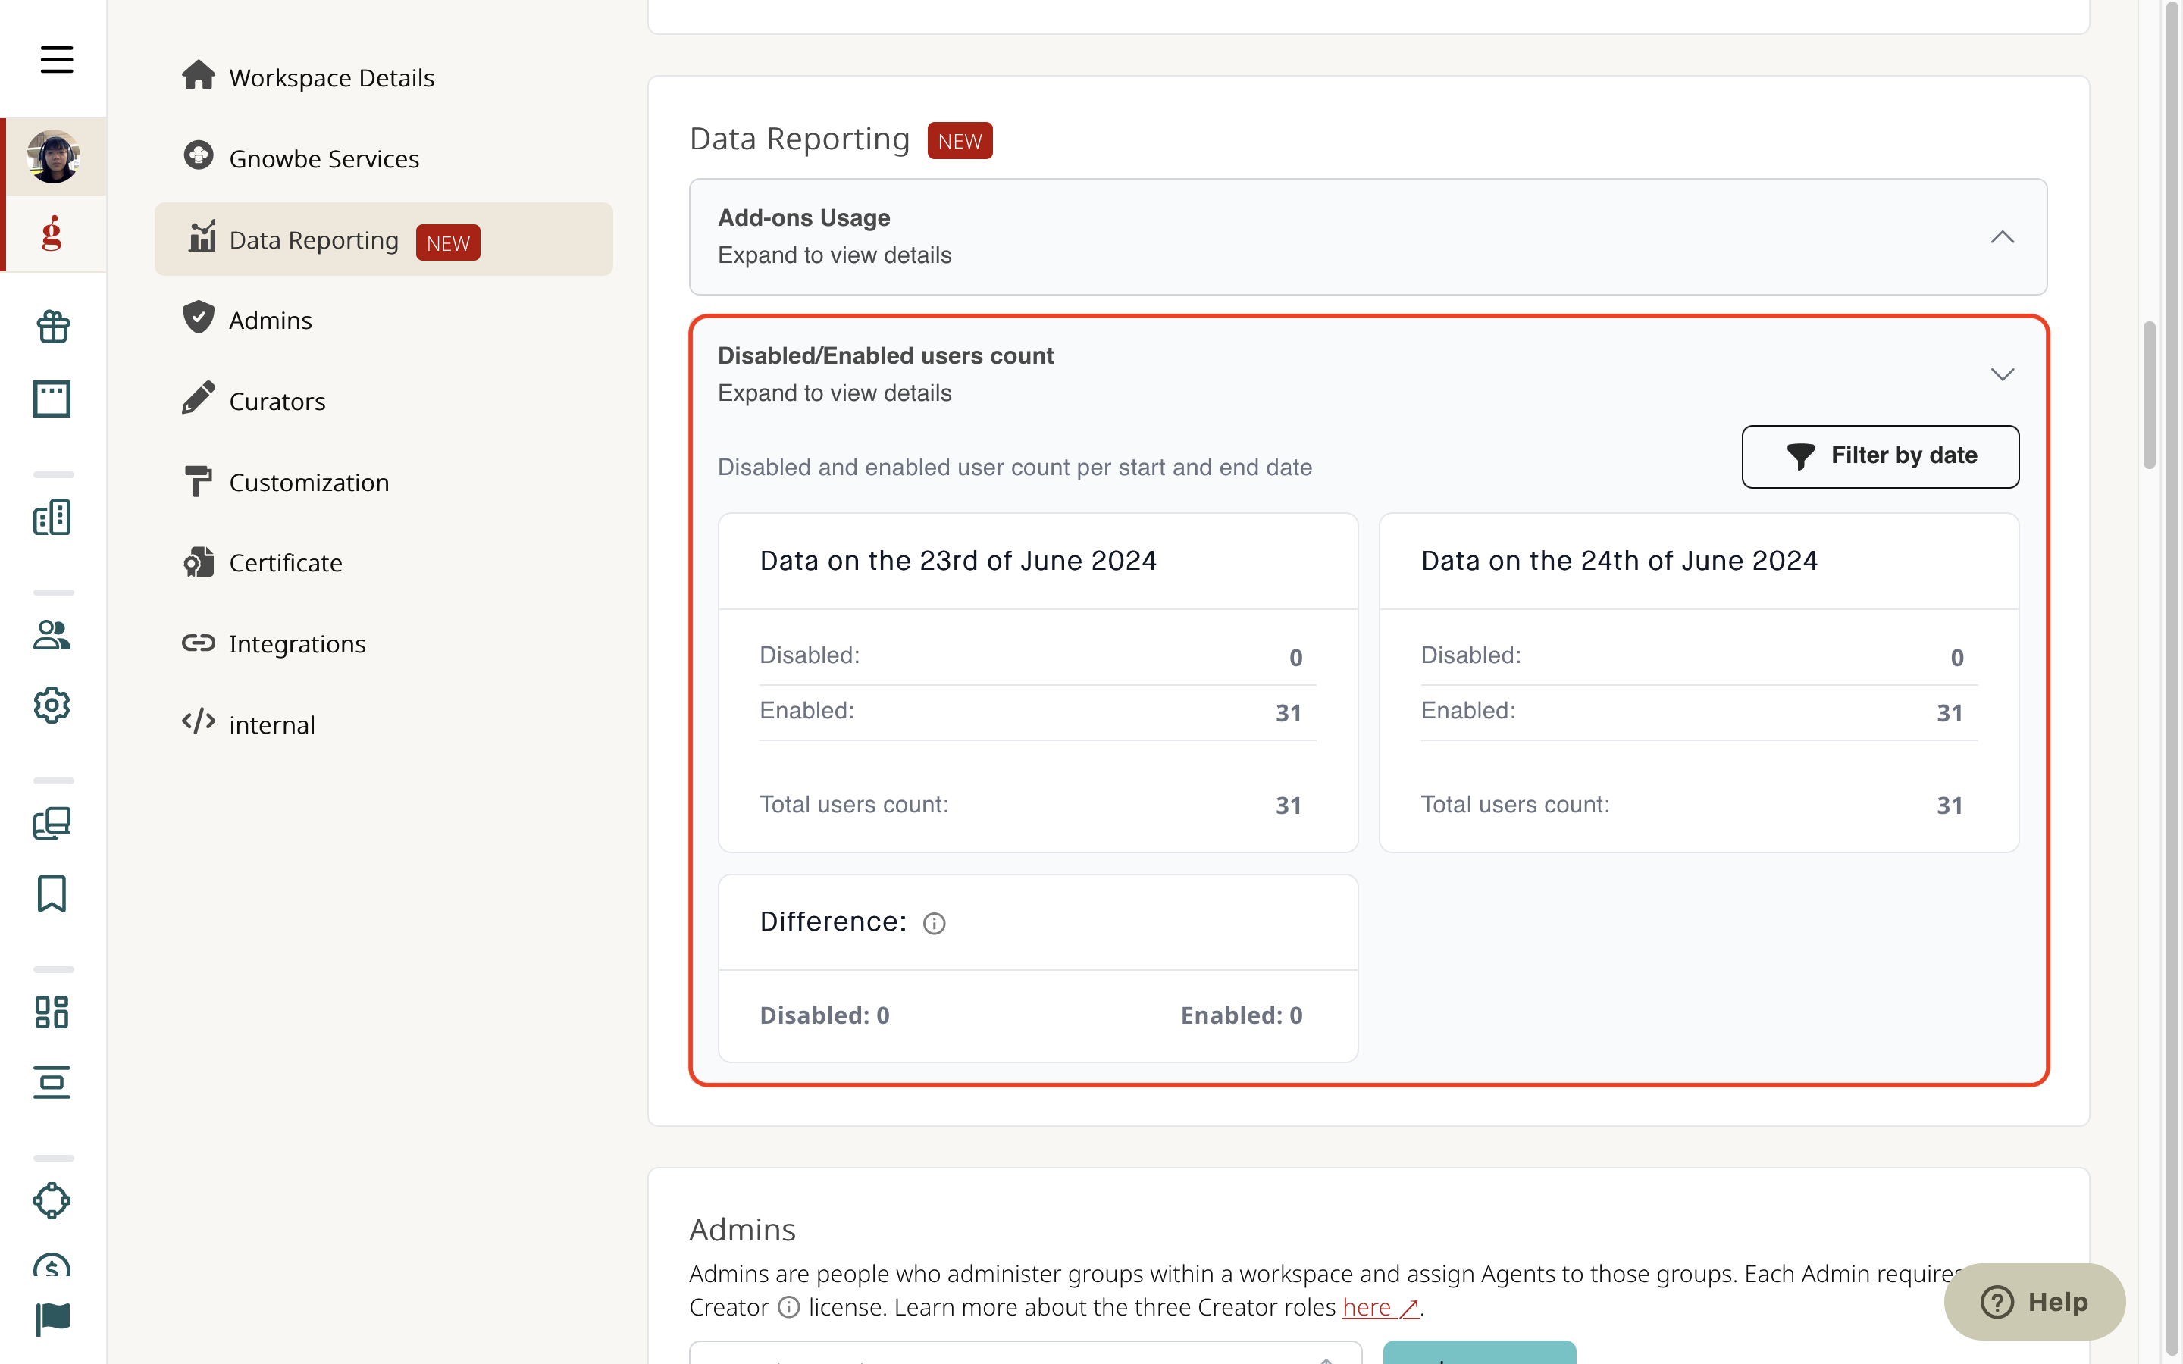Click the Admins dropdown input field
2183x1364 pixels.
click(1025, 1353)
